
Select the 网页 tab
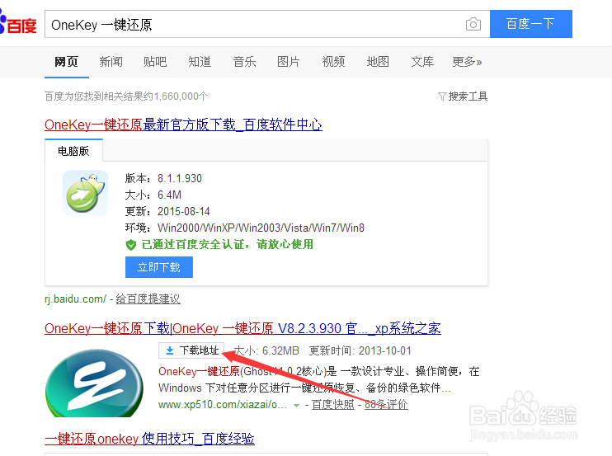click(66, 62)
